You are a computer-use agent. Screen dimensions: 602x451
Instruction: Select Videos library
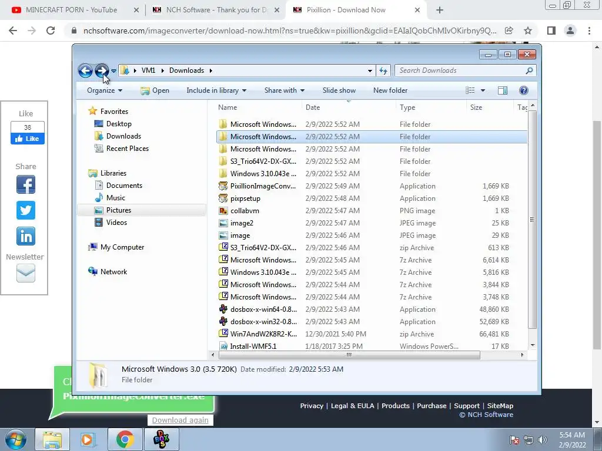click(116, 223)
